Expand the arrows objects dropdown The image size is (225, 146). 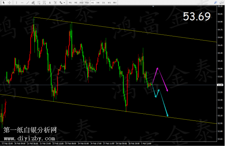coord(64,3)
